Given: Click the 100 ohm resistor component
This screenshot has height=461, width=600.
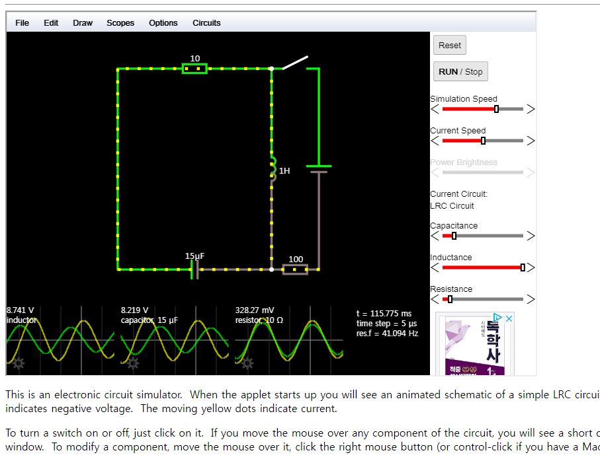Looking at the screenshot, I should [295, 269].
